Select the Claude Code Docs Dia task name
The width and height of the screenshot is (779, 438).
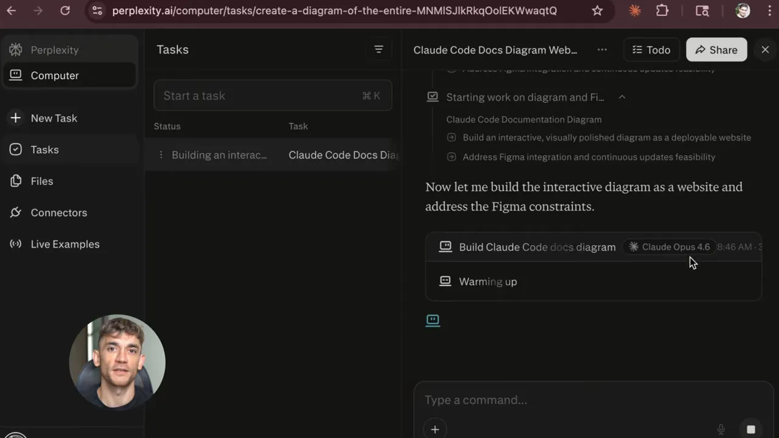click(x=343, y=155)
